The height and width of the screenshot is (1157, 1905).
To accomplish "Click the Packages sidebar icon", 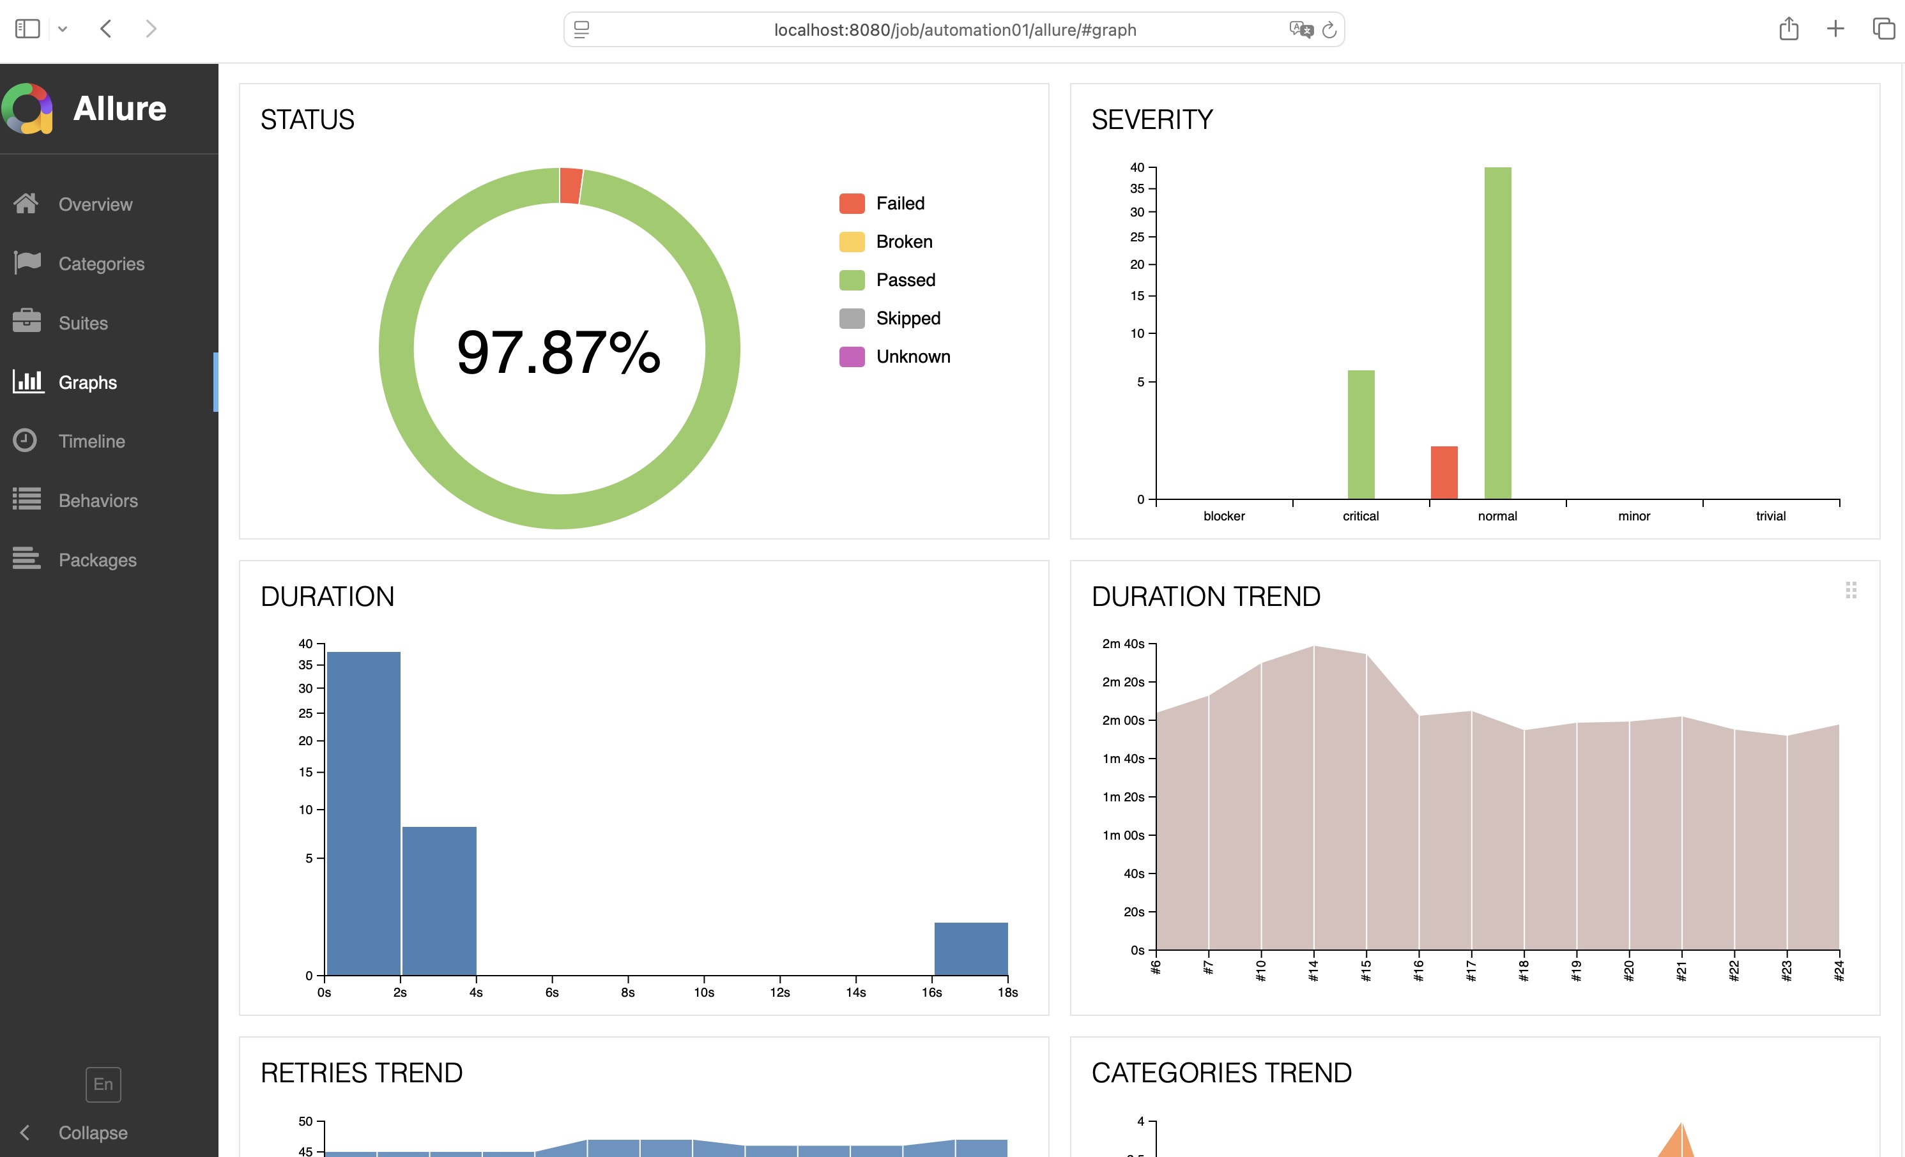I will pyautogui.click(x=26, y=559).
